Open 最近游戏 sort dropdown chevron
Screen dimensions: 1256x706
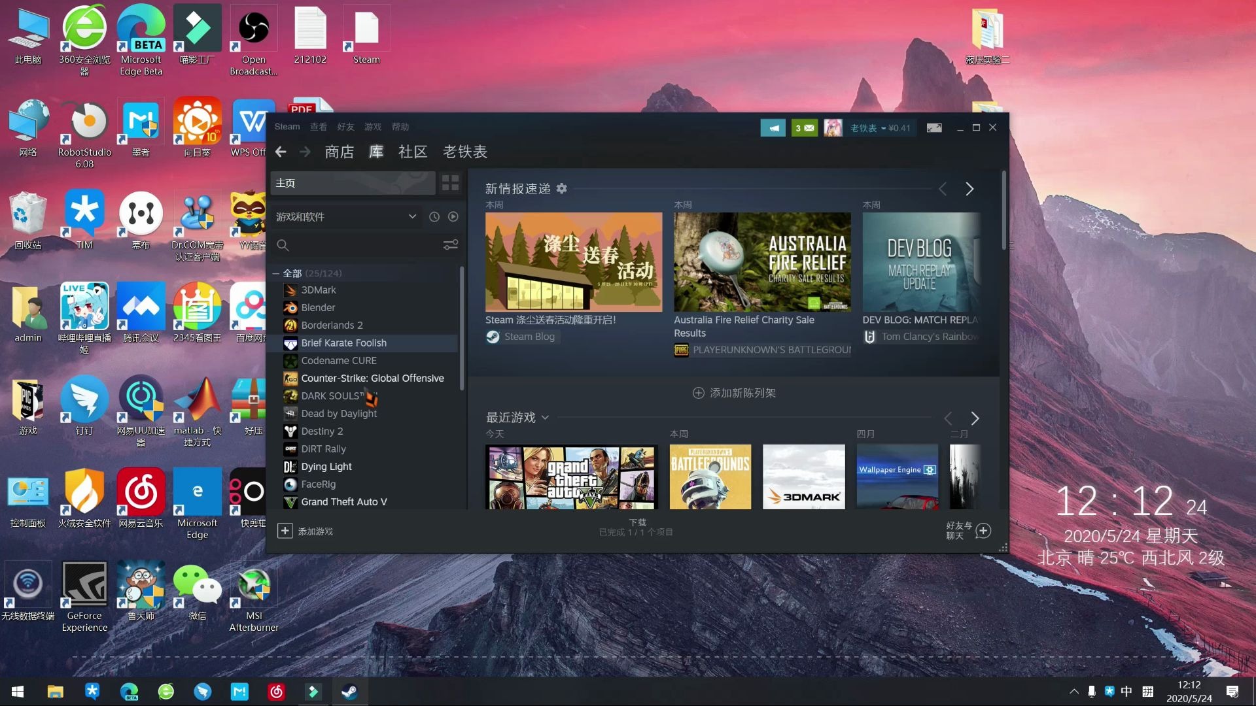click(x=545, y=417)
